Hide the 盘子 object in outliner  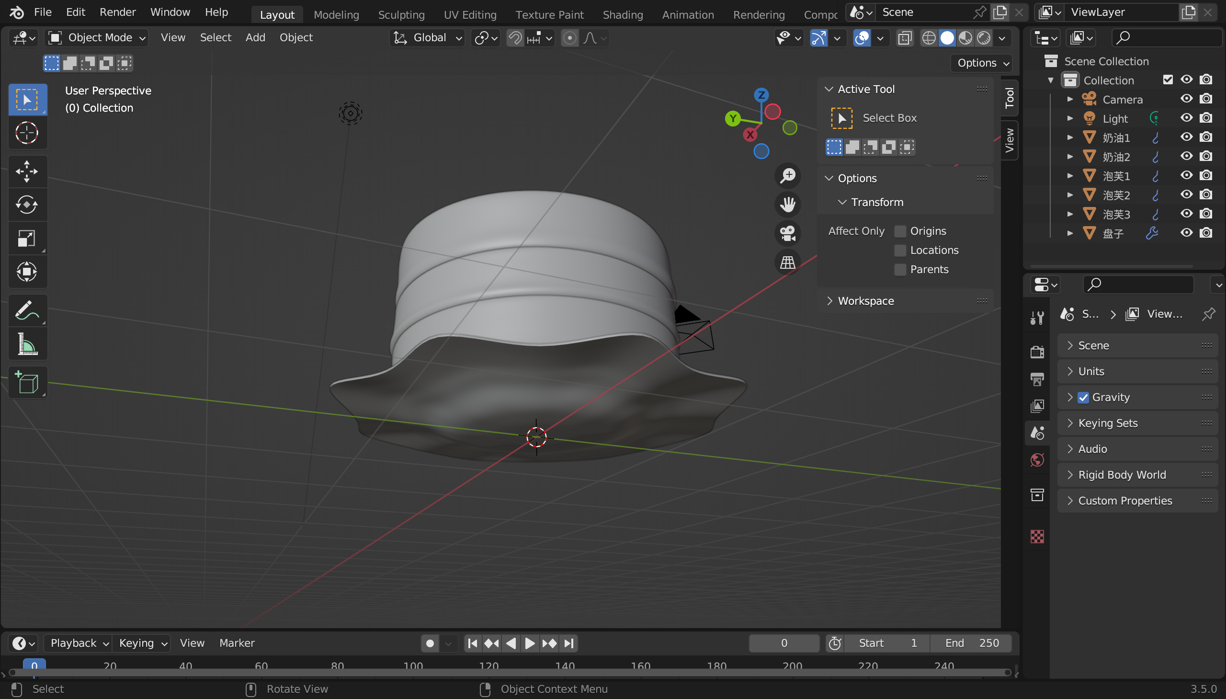(x=1186, y=233)
